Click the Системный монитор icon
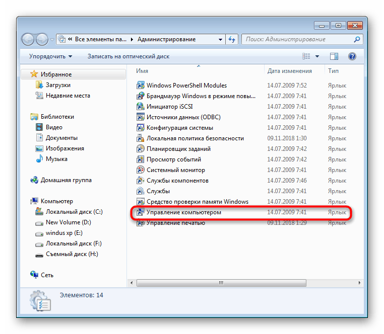Image resolution: width=384 pixels, height=334 pixels. coord(140,170)
